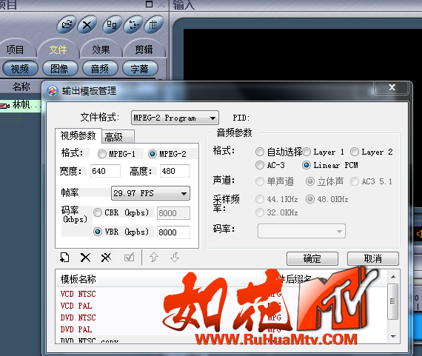422x356 pixels.
Task: Click the apply checkmark icon in template toolbar
Action: 129,258
